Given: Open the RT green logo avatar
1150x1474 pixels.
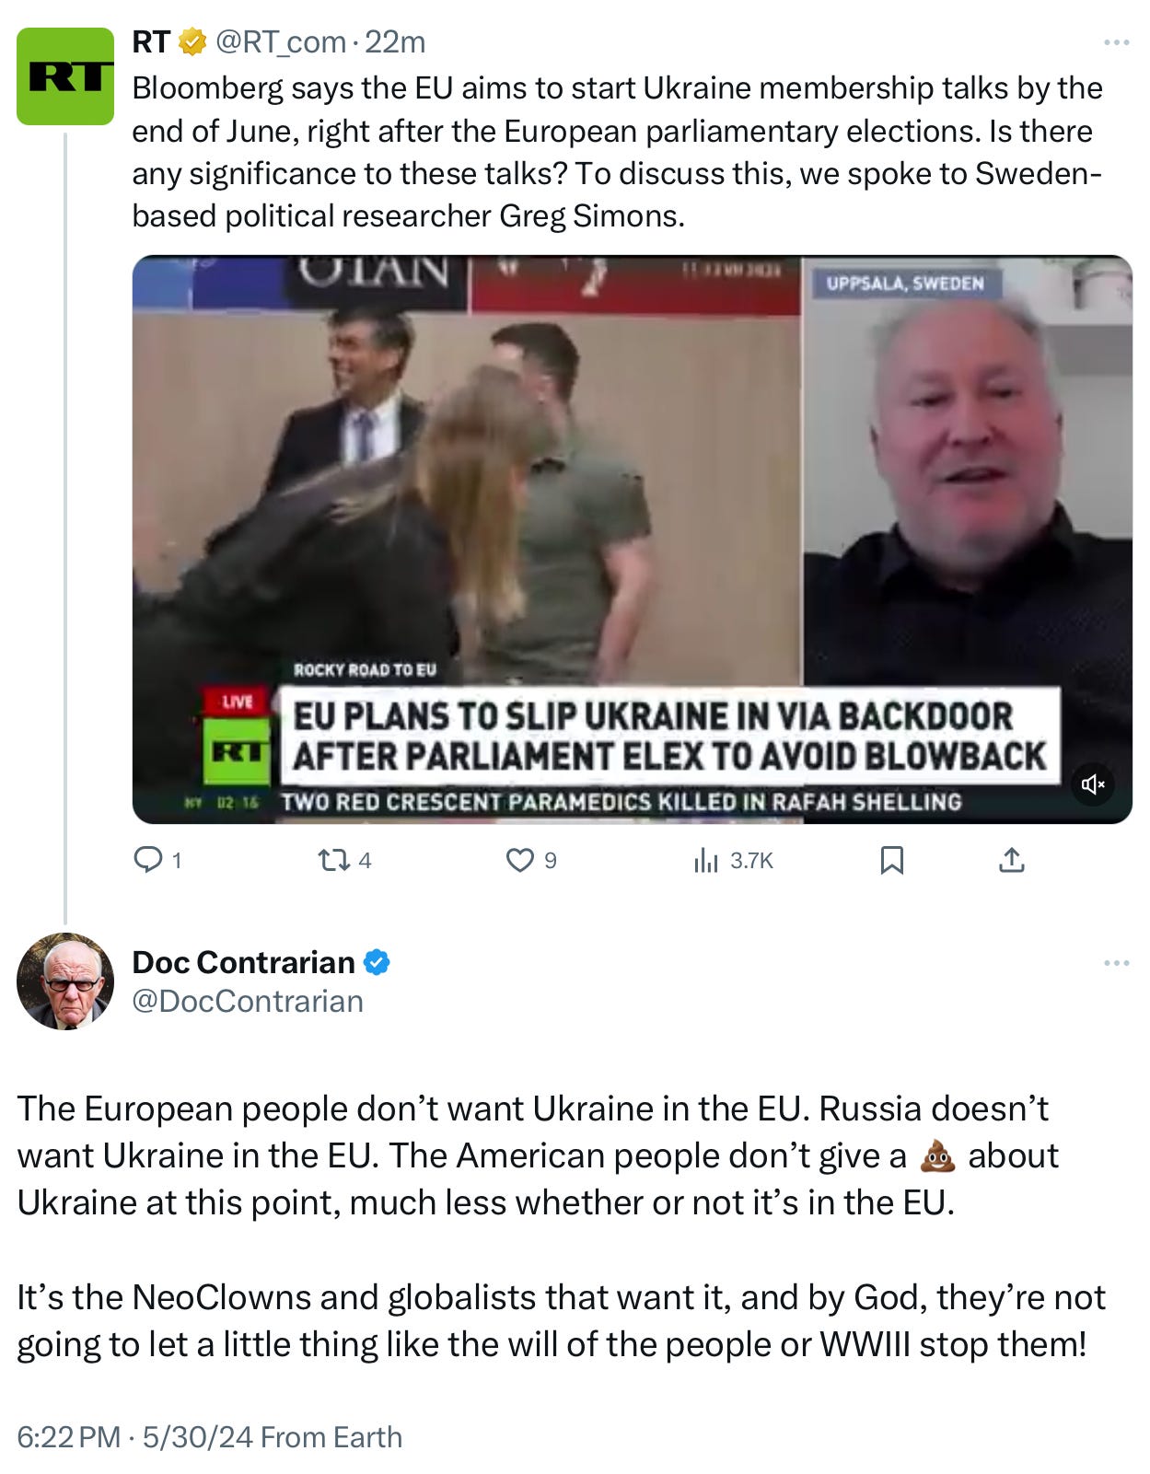Looking at the screenshot, I should (x=65, y=76).
